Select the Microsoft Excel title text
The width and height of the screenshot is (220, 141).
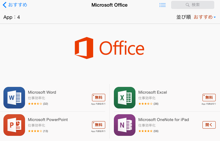(152, 92)
